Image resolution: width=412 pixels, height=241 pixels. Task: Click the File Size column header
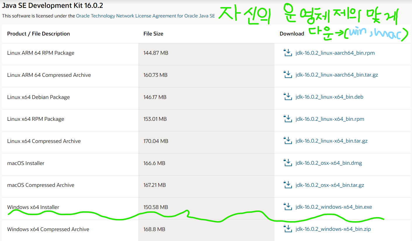(153, 34)
